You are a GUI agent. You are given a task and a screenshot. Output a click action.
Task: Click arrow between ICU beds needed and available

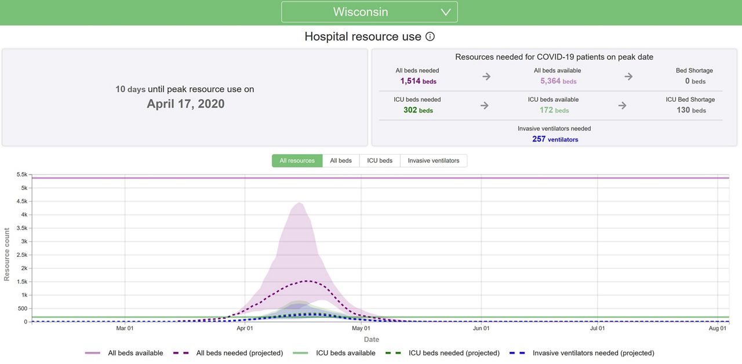coord(485,105)
